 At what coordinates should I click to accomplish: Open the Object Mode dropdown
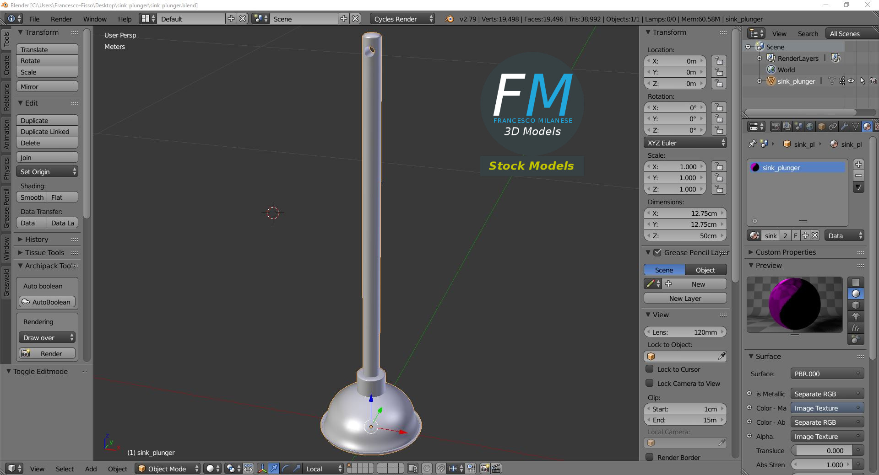click(x=168, y=469)
